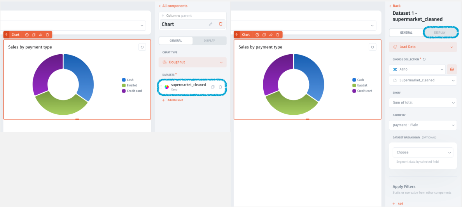The image size is (462, 207).
Task: Go back to All components
Action: [x=173, y=6]
